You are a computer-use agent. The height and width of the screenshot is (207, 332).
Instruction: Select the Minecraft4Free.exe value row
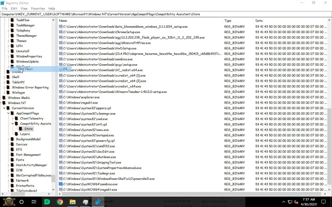[x=192, y=43]
